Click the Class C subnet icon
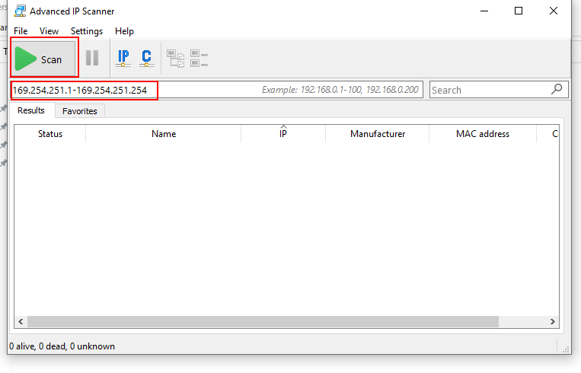 (x=147, y=58)
